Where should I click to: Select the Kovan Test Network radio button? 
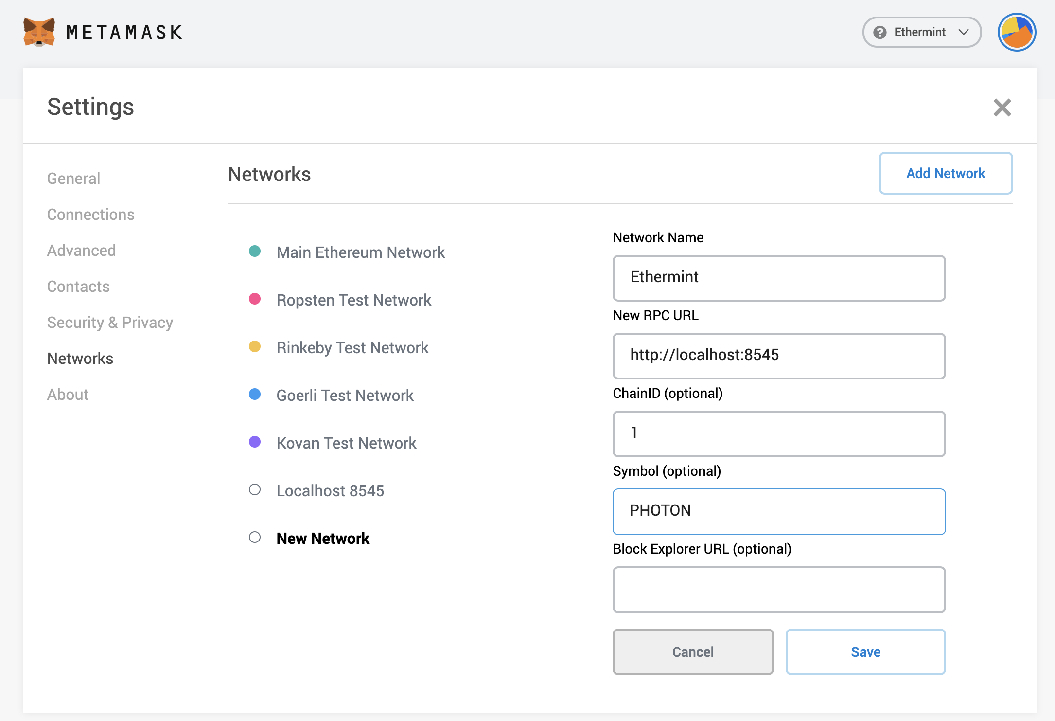[255, 442]
